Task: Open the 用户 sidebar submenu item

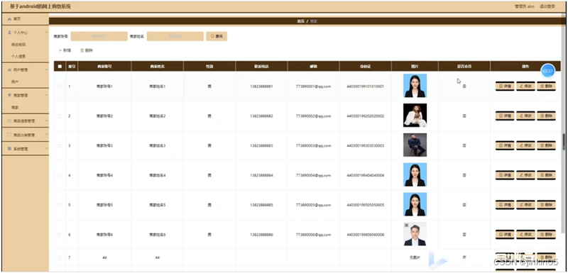Action: (15, 82)
